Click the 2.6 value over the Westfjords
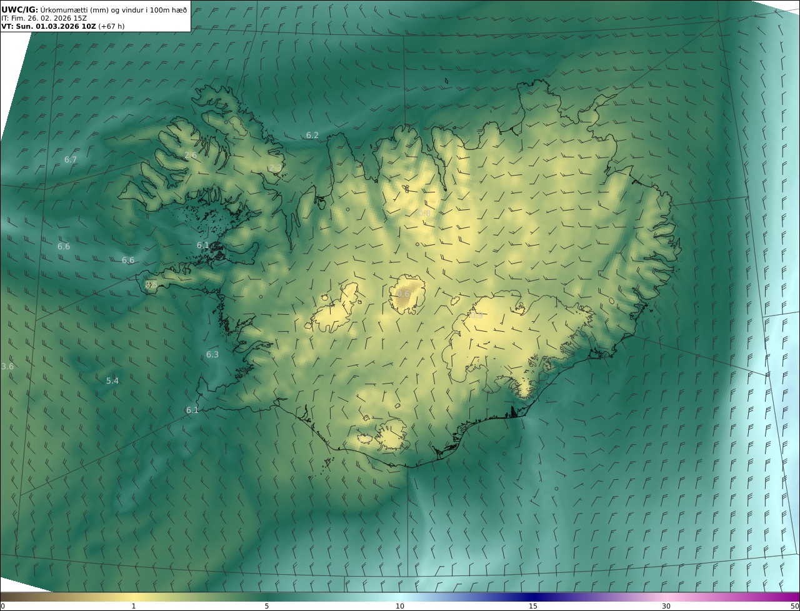Screen dimensions: 800x611 [x=191, y=156]
